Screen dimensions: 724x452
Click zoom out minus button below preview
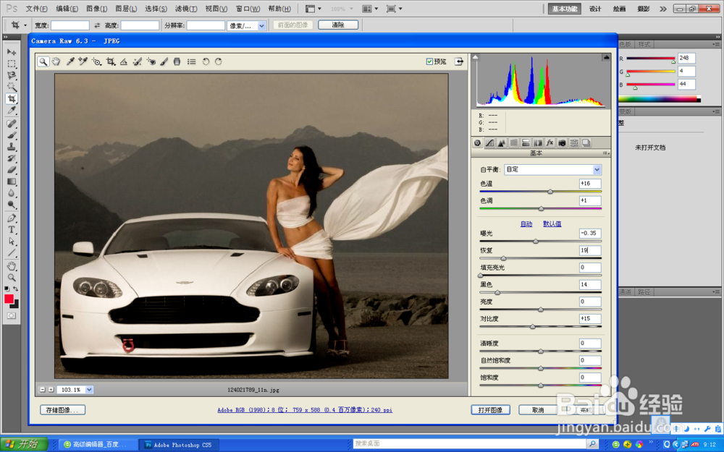tap(43, 390)
